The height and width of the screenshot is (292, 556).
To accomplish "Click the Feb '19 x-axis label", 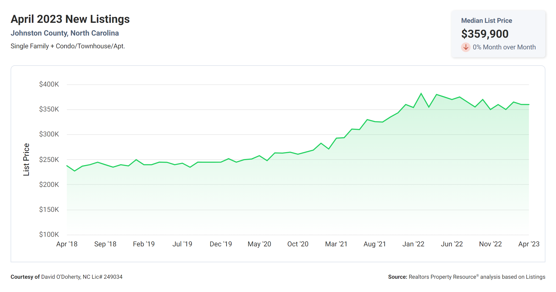I will 144,244.
